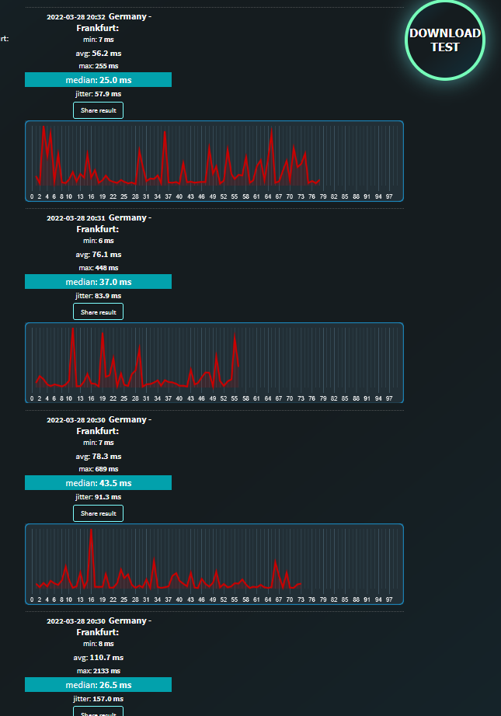The width and height of the screenshot is (501, 716).
Task: Click the '2022-03-28 20:31' timestamp
Action: pyautogui.click(x=76, y=218)
